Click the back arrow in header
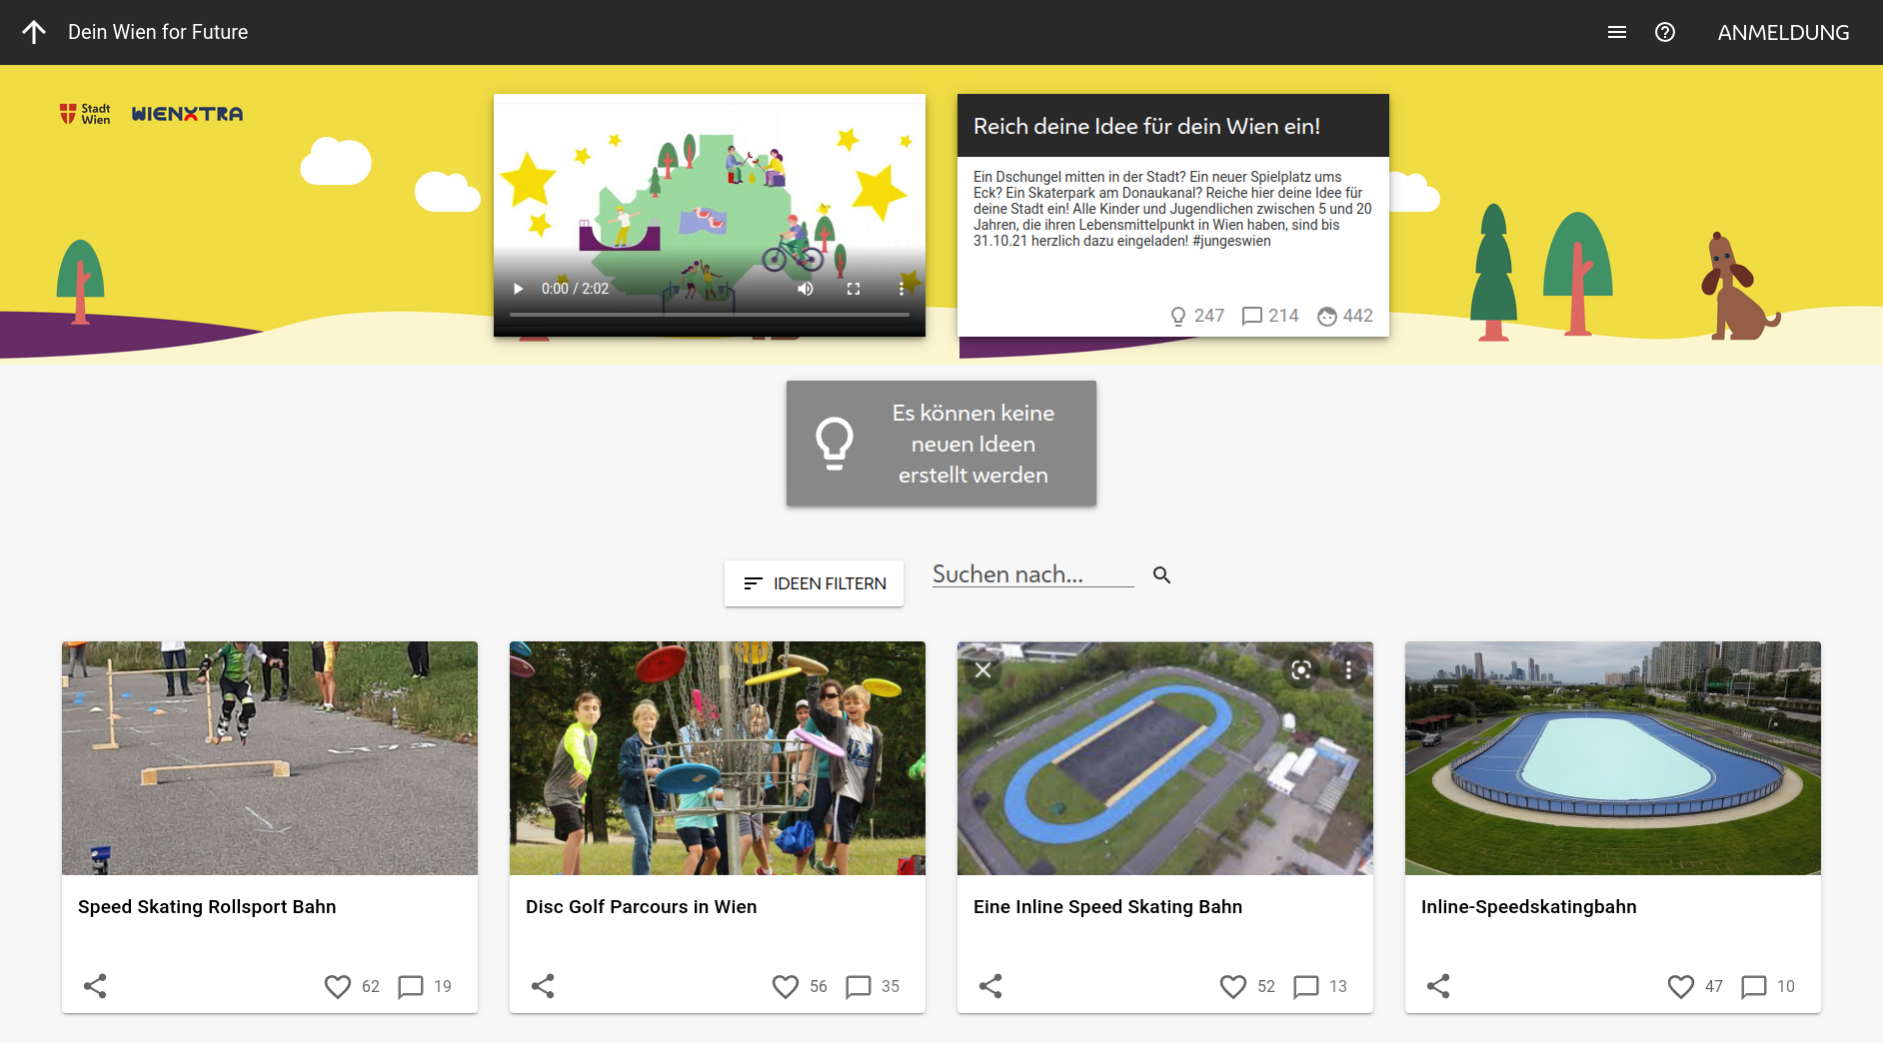Image resolution: width=1883 pixels, height=1043 pixels. pos(34,32)
